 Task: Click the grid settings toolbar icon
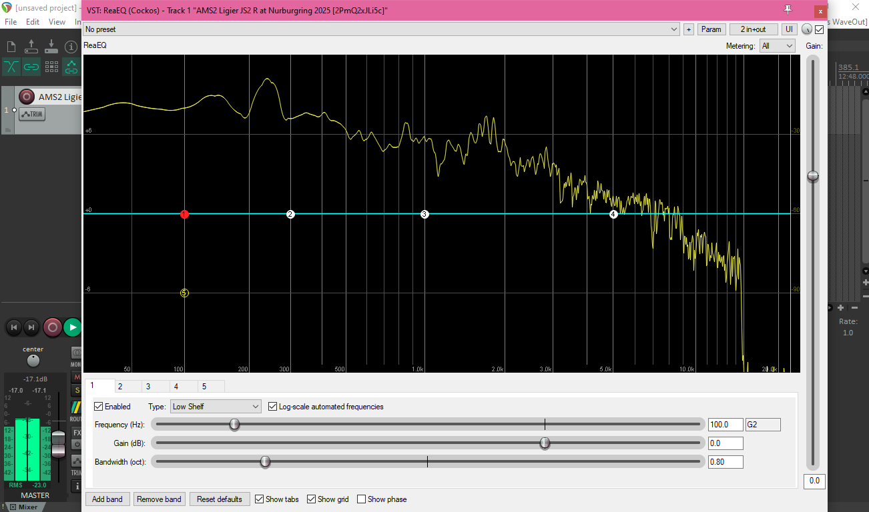(x=51, y=67)
